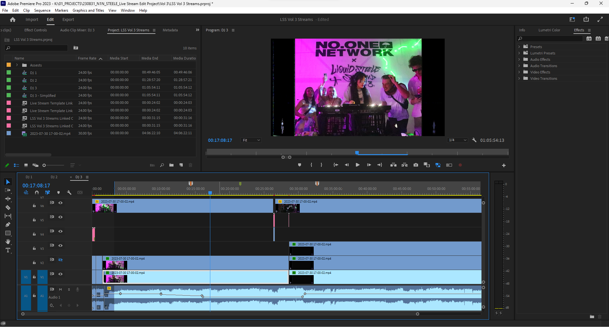Expand the Audio Effects folder
This screenshot has width=609, height=327.
519,59
